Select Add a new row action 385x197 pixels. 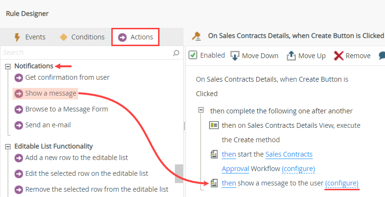[x=76, y=158]
